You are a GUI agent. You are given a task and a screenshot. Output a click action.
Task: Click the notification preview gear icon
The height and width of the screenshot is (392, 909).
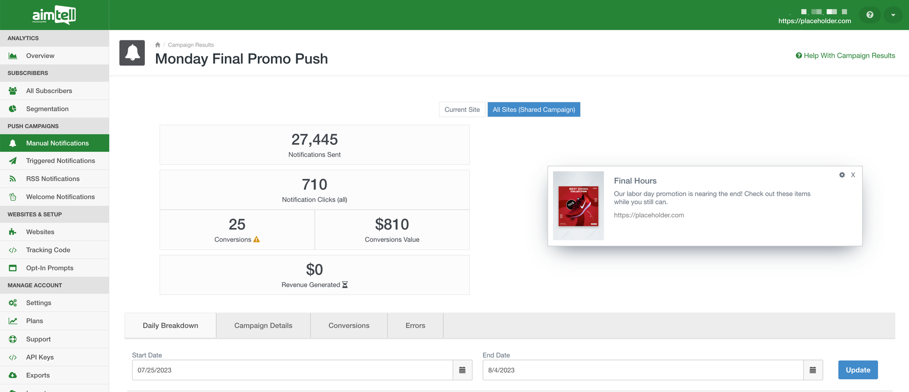coord(842,175)
